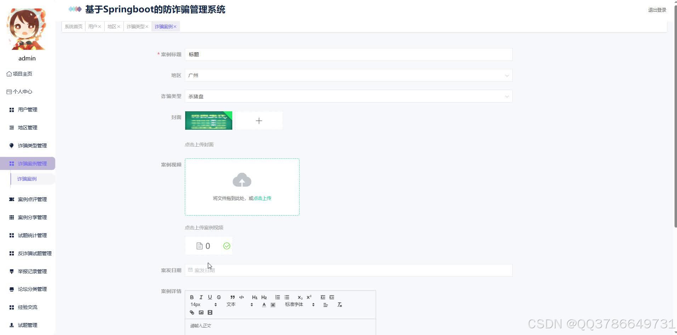Viewport: 677px width, 335px height.
Task: Insert a hyperlink in the editor
Action: click(x=192, y=312)
